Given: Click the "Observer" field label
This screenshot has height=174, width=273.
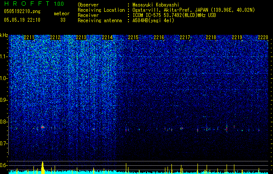Looking at the screenshot, I should pyautogui.click(x=88, y=5).
